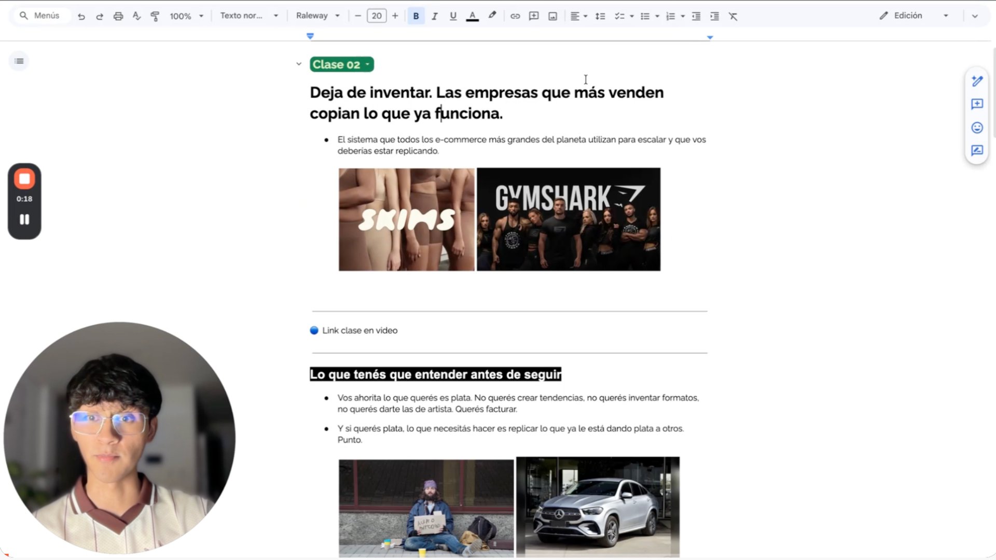
Task: Clear formatting
Action: pyautogui.click(x=733, y=16)
